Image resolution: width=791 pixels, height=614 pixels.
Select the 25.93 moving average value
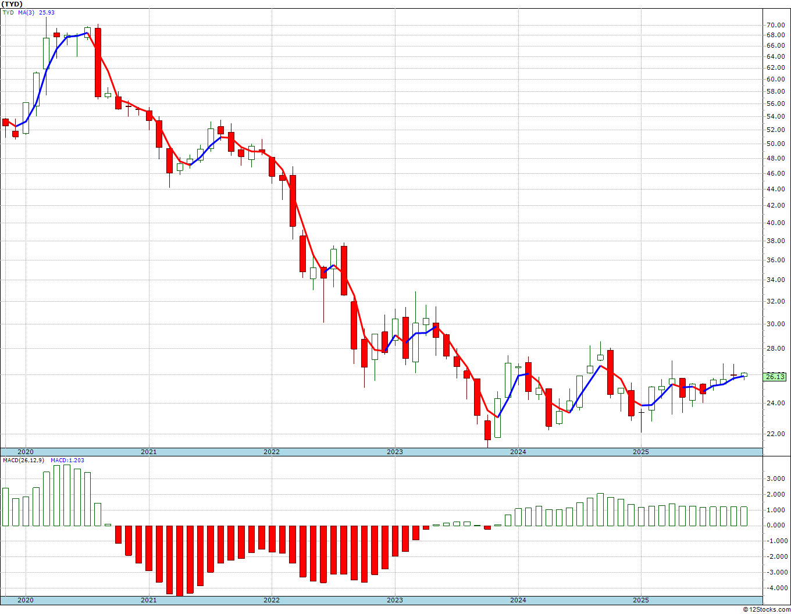[47, 12]
